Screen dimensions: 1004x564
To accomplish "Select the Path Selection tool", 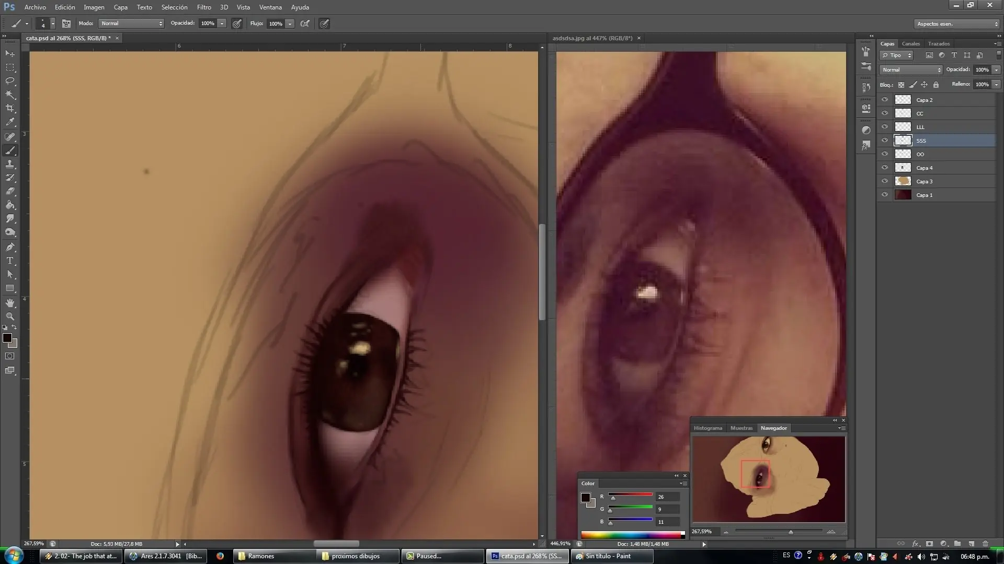I will pyautogui.click(x=10, y=274).
